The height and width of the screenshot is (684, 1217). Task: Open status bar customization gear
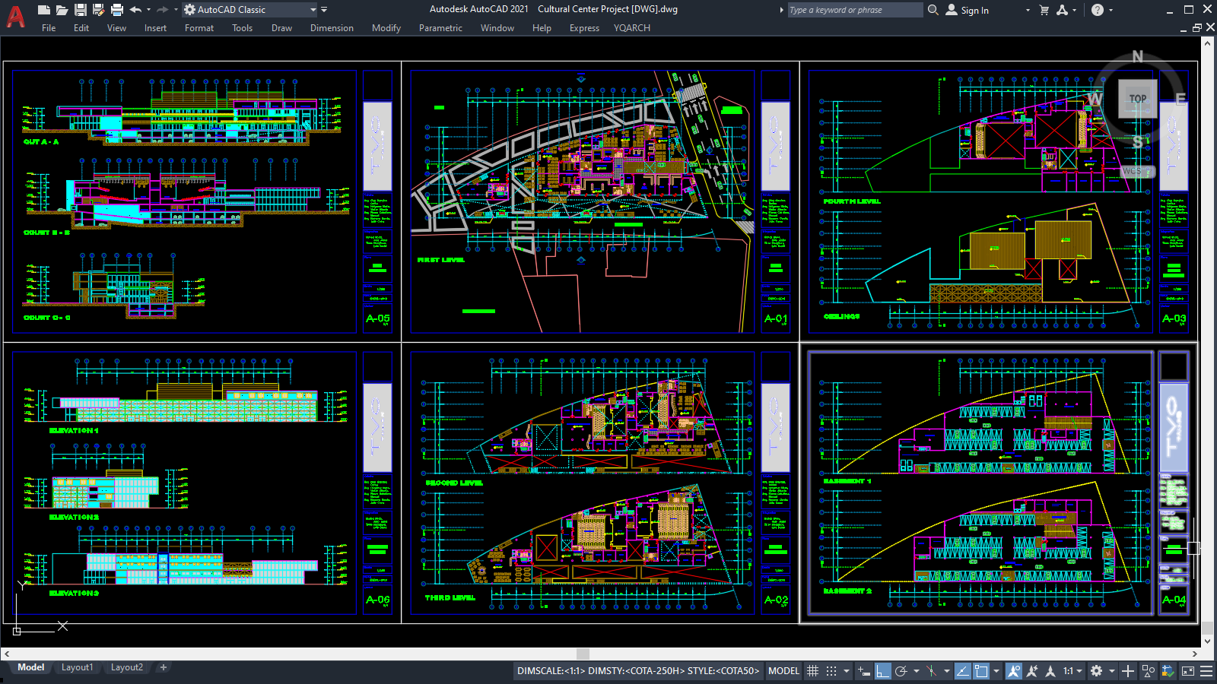click(1097, 672)
